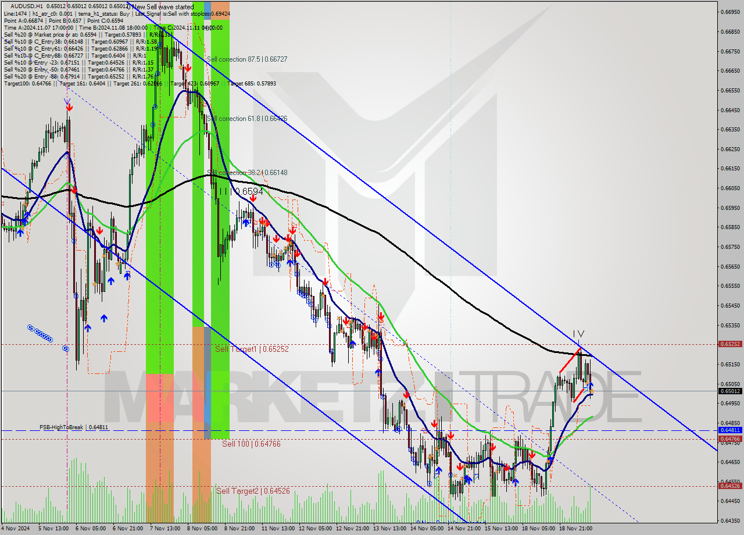The height and width of the screenshot is (535, 744).
Task: Select the 0.64650 price axis label
Action: (x=731, y=462)
